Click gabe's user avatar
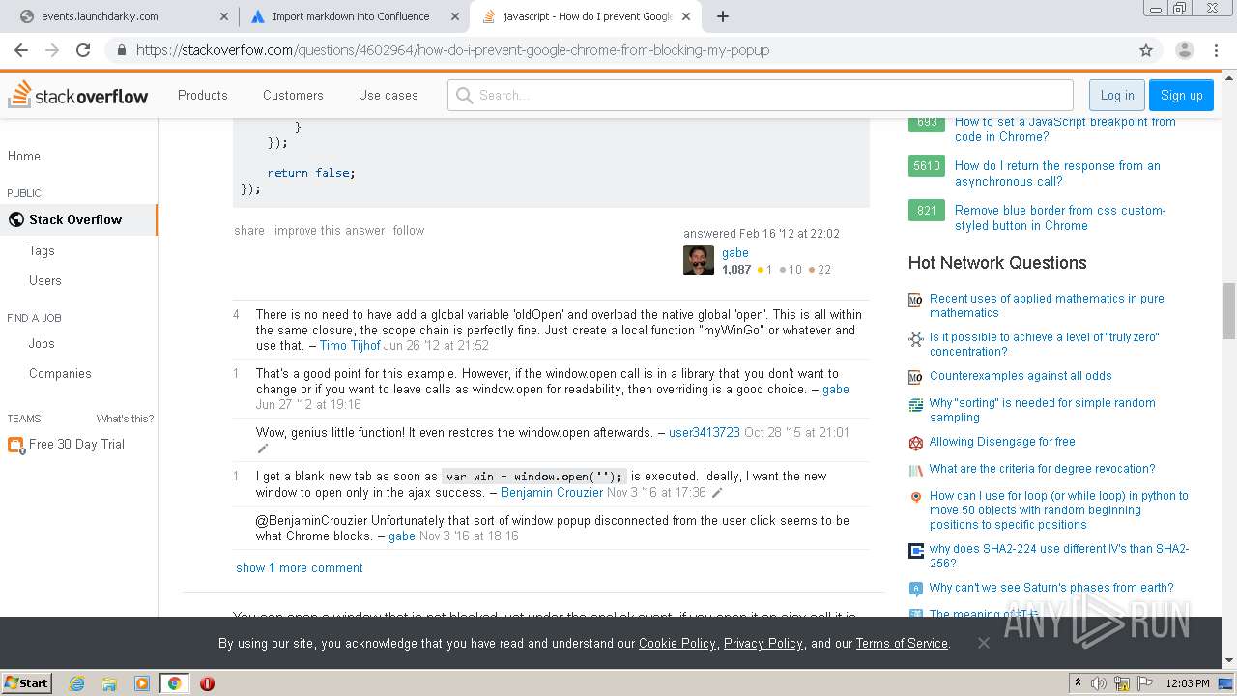 coord(699,260)
